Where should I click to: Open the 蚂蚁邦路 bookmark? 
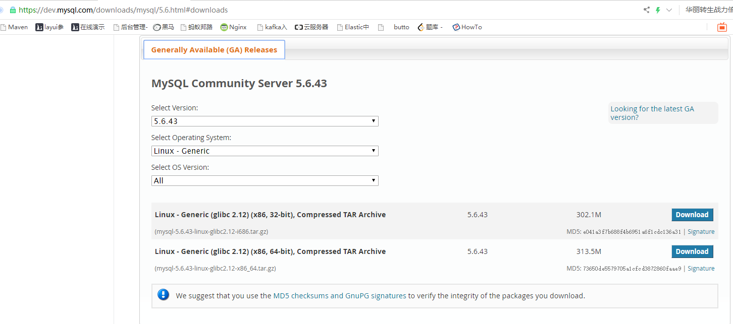pos(196,27)
